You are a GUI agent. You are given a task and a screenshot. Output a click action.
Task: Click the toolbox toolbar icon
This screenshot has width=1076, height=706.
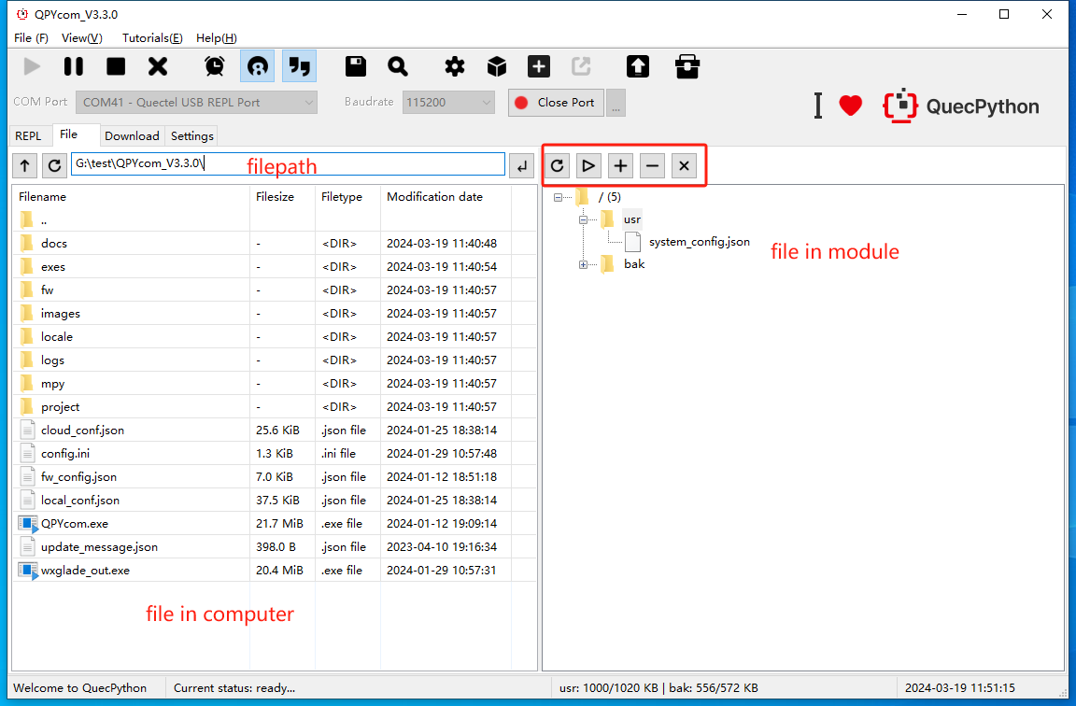click(687, 66)
